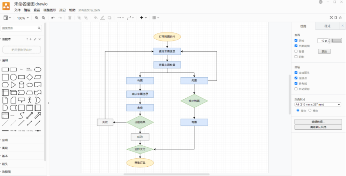Select the cloud shape in general palette
The width and height of the screenshot is (346, 176).
[x=29, y=85]
